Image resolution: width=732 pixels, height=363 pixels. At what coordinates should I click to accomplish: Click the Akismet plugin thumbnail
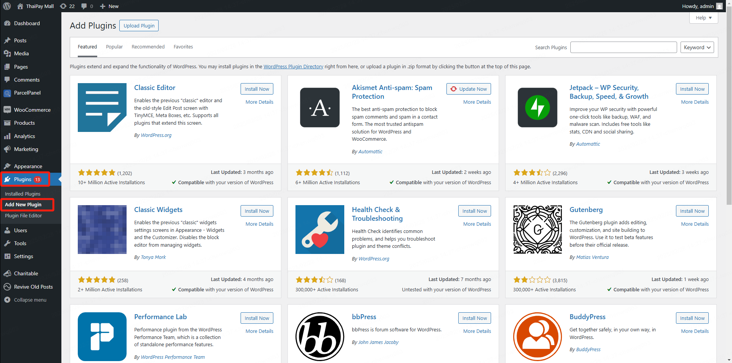coord(319,108)
